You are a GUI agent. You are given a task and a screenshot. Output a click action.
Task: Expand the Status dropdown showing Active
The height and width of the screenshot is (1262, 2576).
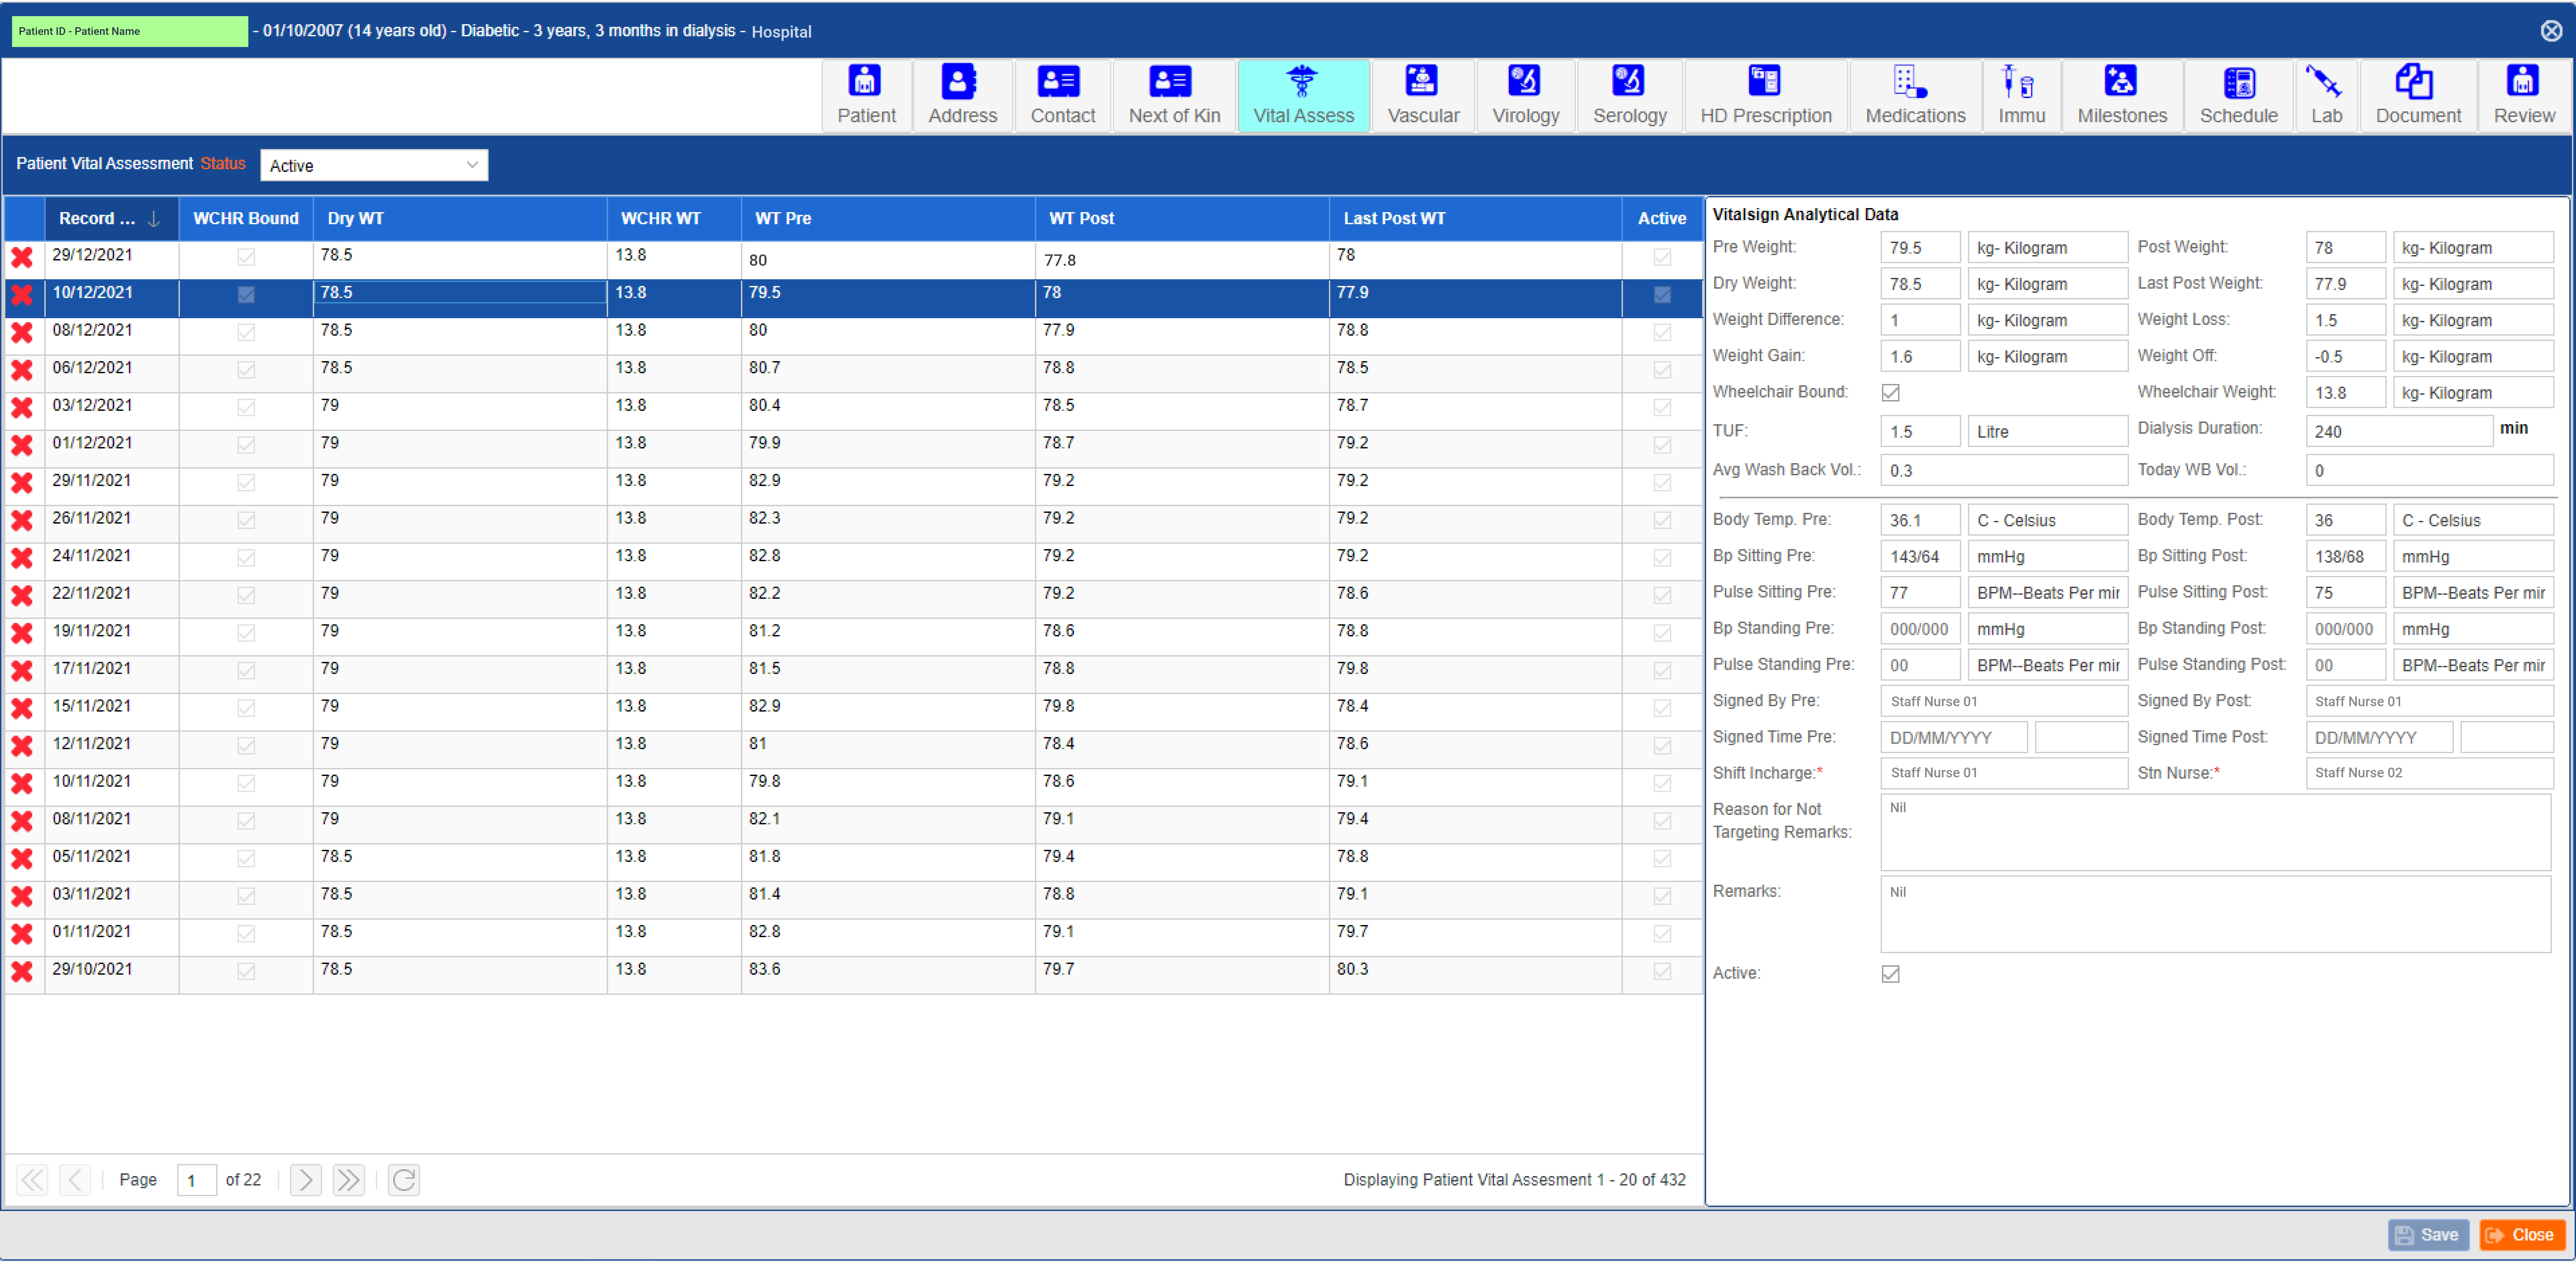373,165
